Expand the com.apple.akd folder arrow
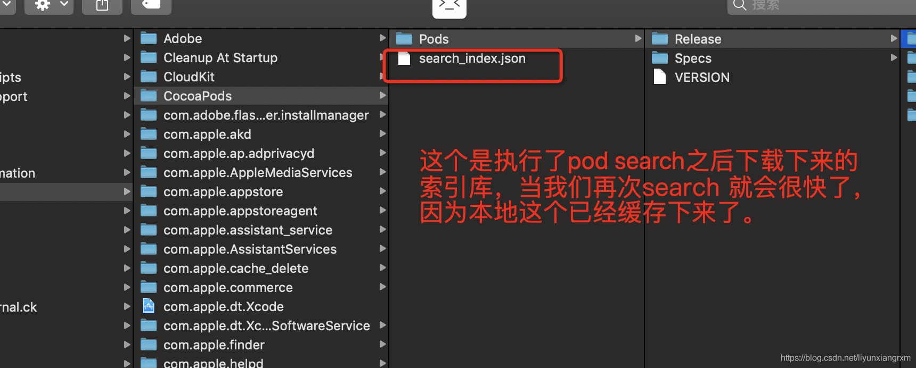Viewport: 916px width, 368px height. coord(382,134)
